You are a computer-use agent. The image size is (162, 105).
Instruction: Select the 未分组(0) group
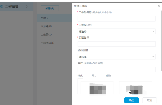[46, 26]
